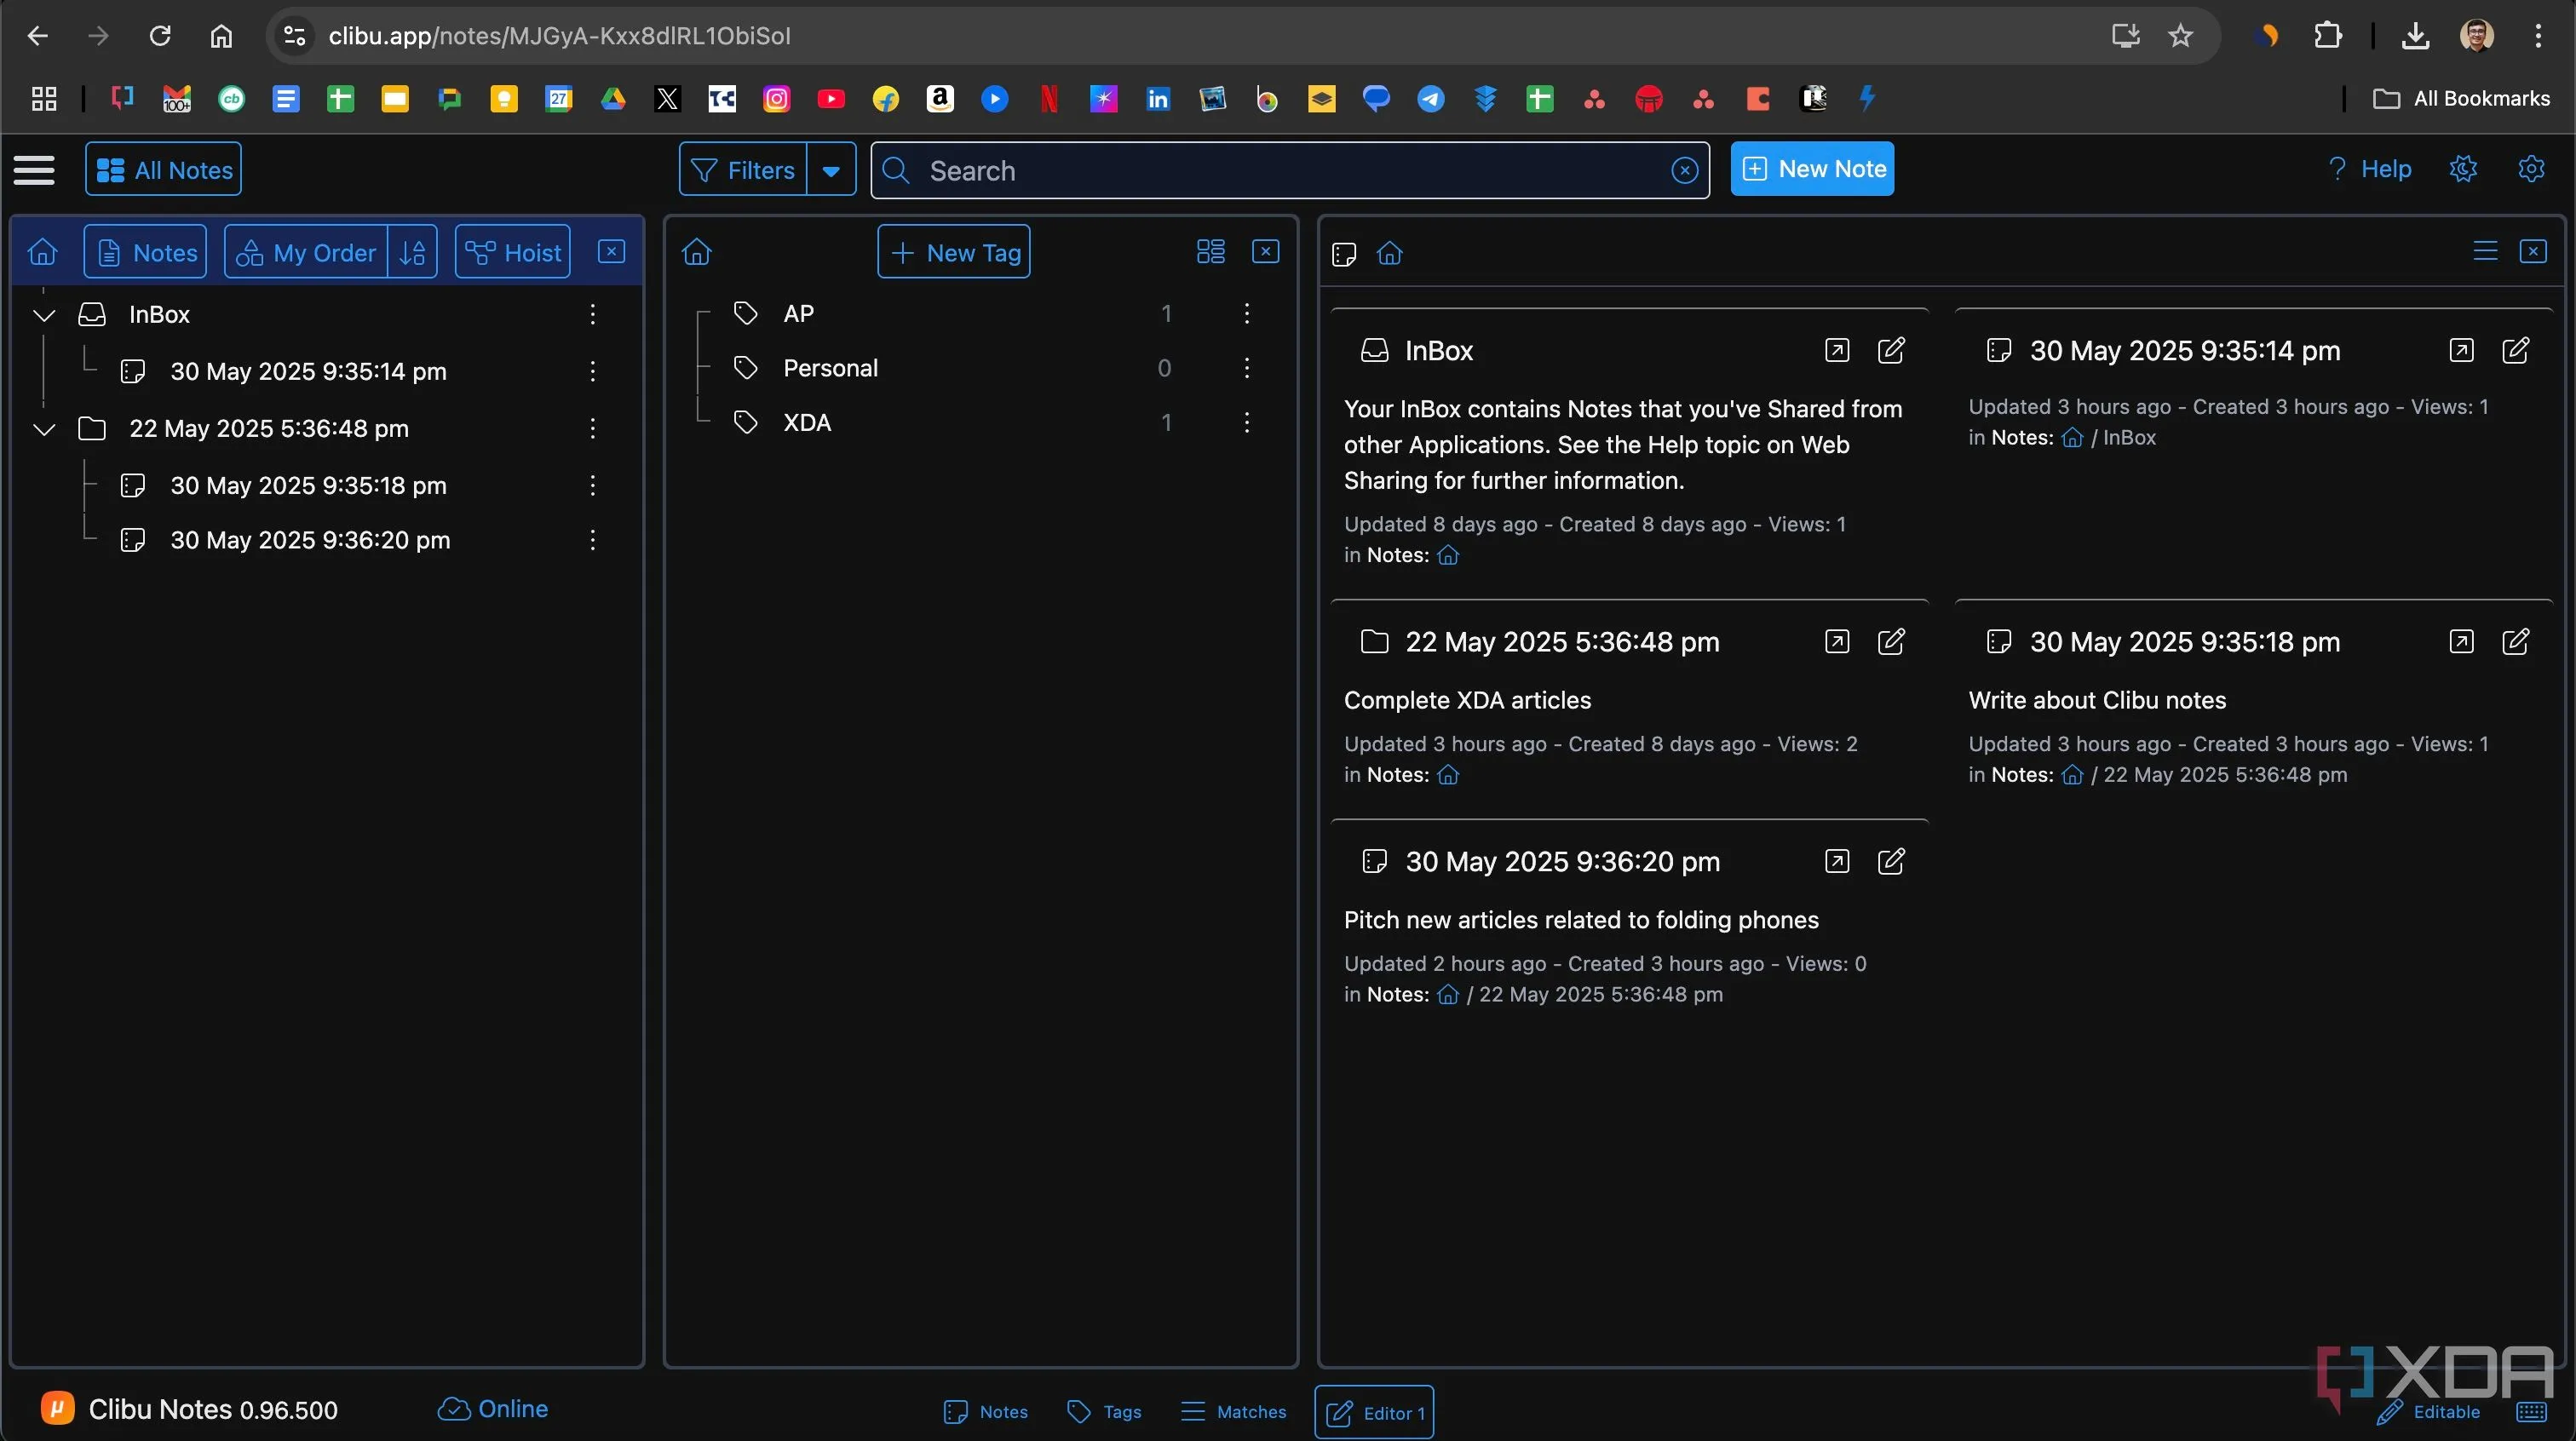Click the New Note button

pyautogui.click(x=1812, y=169)
